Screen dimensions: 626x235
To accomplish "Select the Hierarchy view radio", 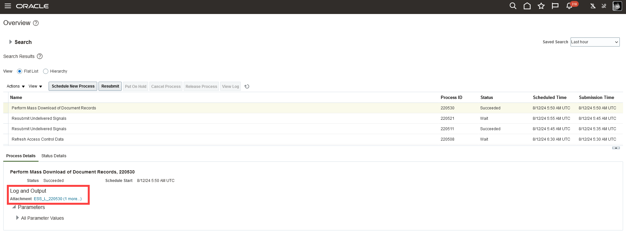I will [x=46, y=71].
